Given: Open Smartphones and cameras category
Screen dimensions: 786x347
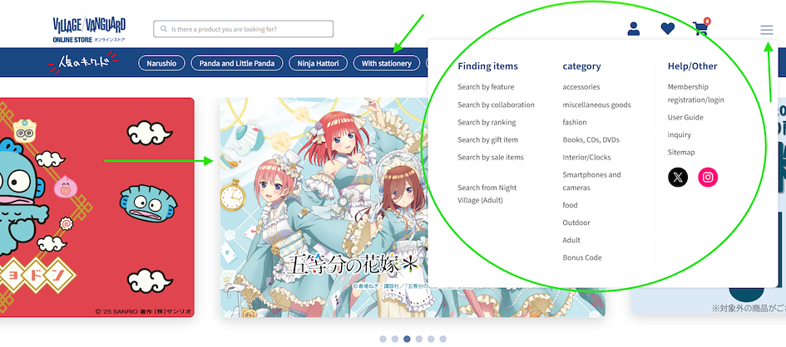Looking at the screenshot, I should point(591,181).
